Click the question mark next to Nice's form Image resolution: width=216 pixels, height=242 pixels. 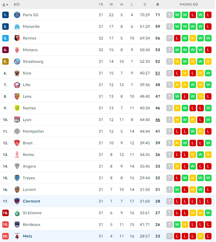[169, 73]
